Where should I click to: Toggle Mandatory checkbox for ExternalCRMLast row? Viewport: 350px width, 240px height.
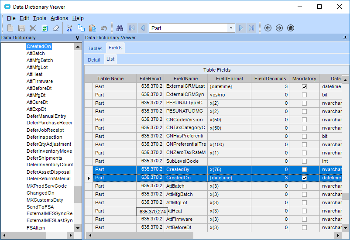pos(304,87)
